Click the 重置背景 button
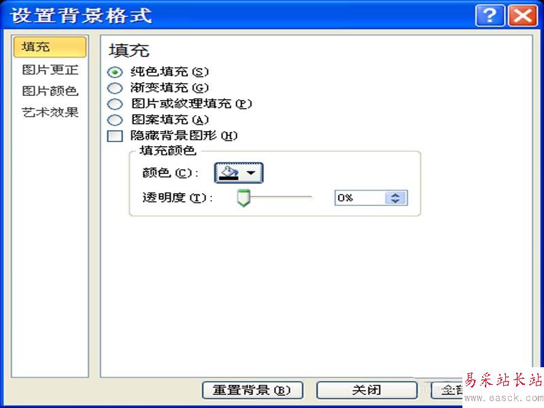 pyautogui.click(x=252, y=390)
